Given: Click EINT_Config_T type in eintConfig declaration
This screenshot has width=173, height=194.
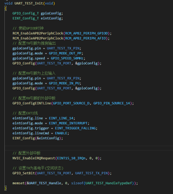Looking at the screenshot, I should click(x=26, y=18).
